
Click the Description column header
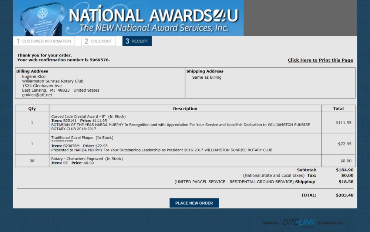[x=185, y=109]
